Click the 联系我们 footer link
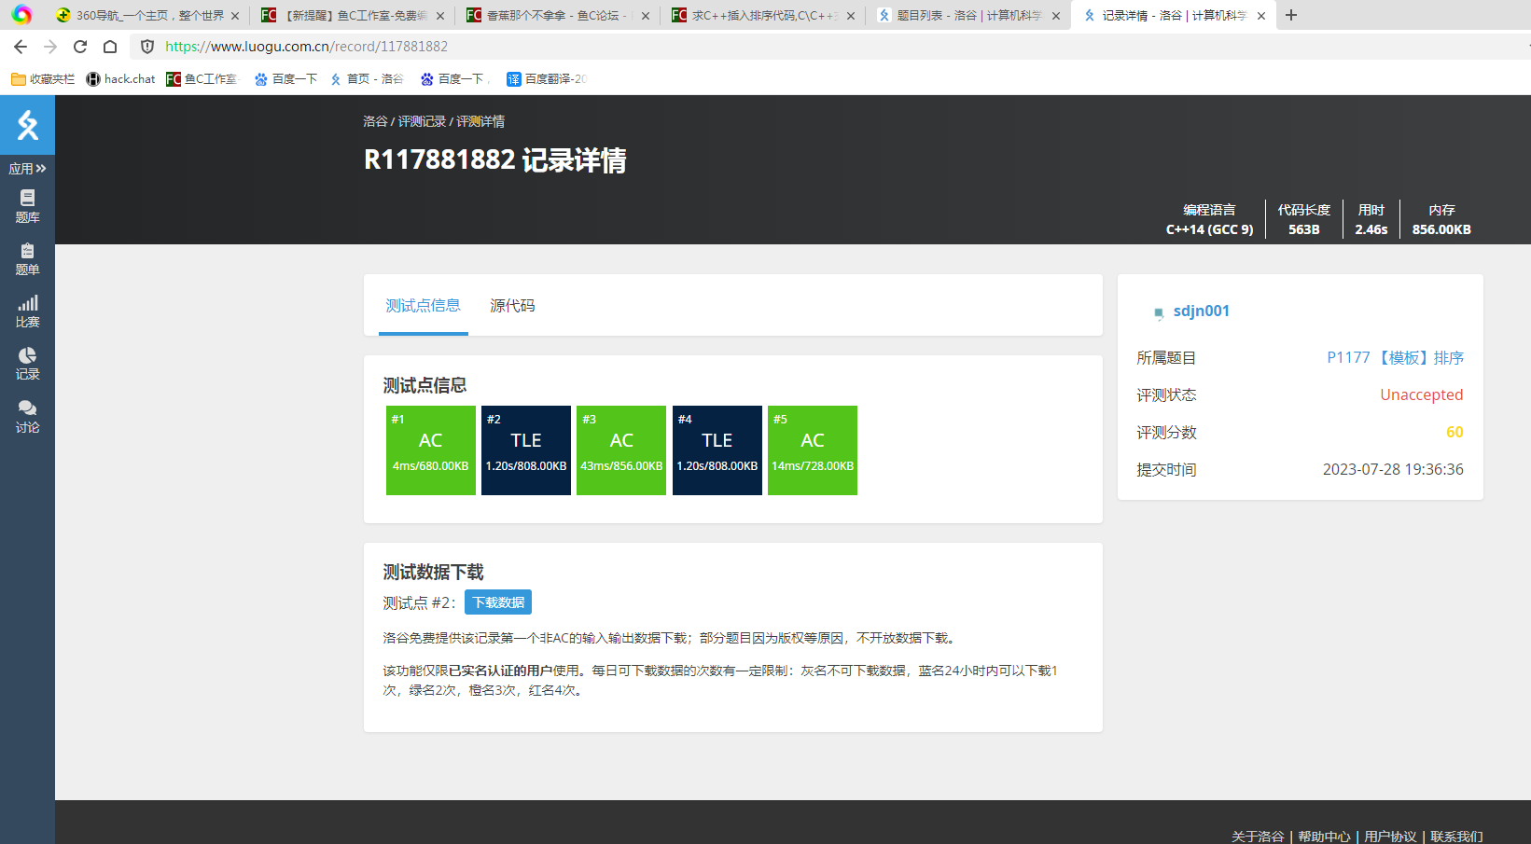Viewport: 1531px width, 844px height. tap(1456, 837)
